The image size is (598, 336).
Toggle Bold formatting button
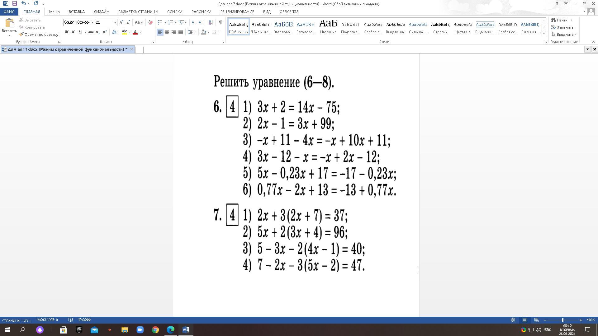click(66, 32)
